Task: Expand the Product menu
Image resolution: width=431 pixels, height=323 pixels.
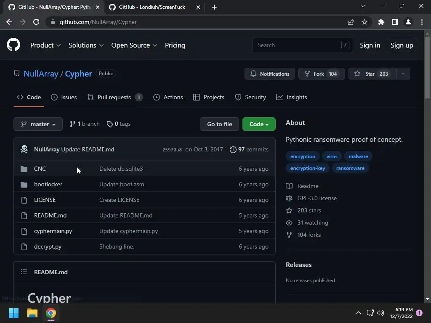Action: (x=45, y=45)
